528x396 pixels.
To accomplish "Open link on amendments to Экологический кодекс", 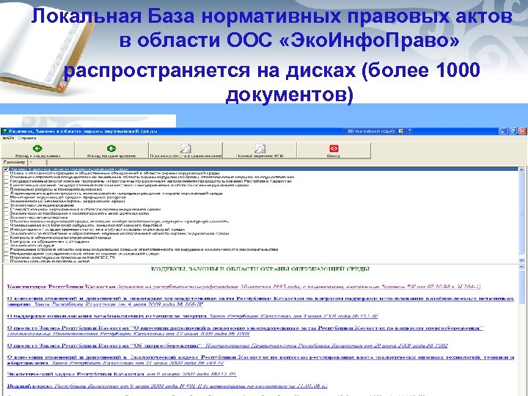I will (x=260, y=360).
